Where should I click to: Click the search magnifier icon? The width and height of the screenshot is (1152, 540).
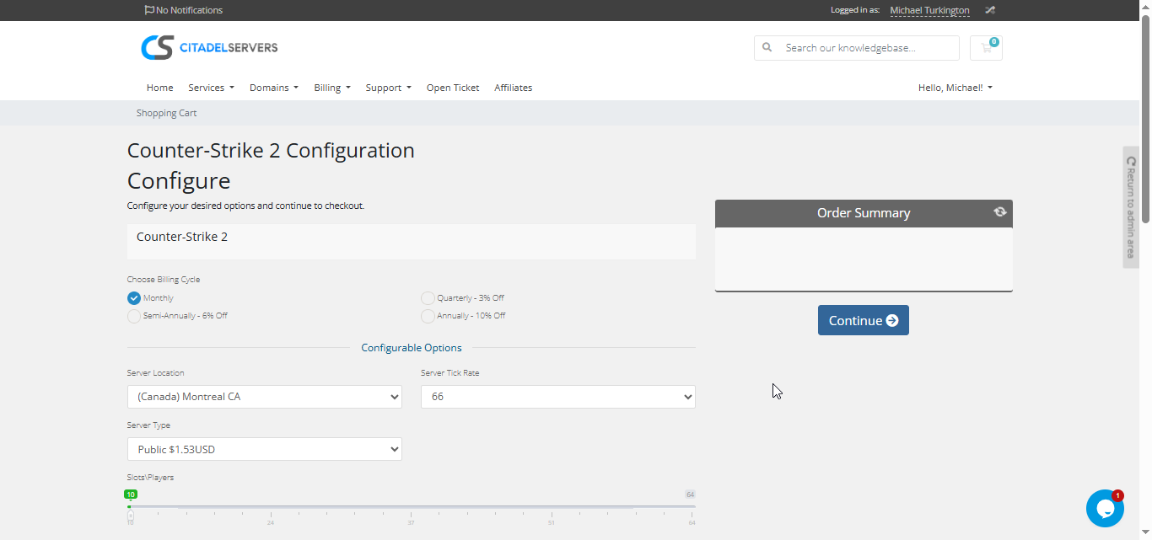[x=767, y=48]
